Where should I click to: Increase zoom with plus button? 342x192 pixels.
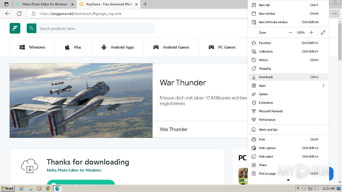click(x=311, y=33)
